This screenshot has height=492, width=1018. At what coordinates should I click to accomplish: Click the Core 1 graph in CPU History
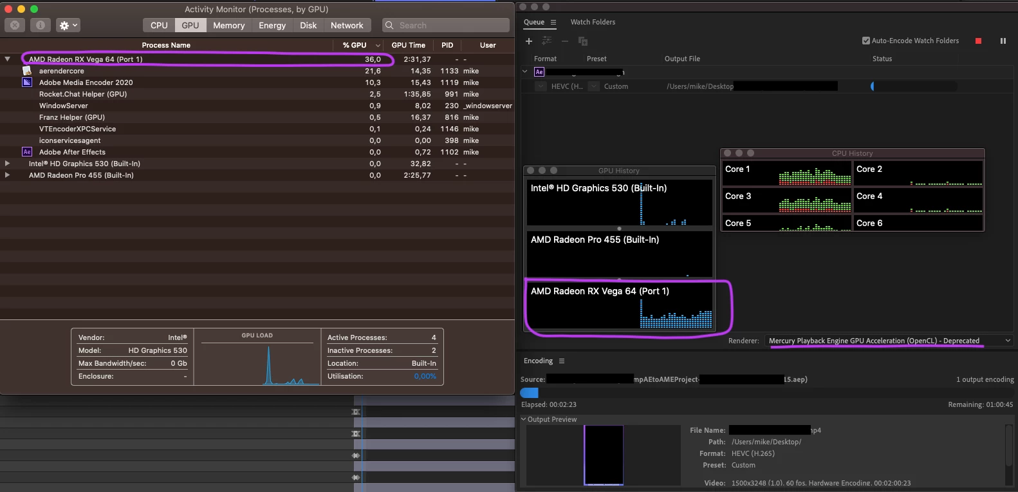point(787,173)
